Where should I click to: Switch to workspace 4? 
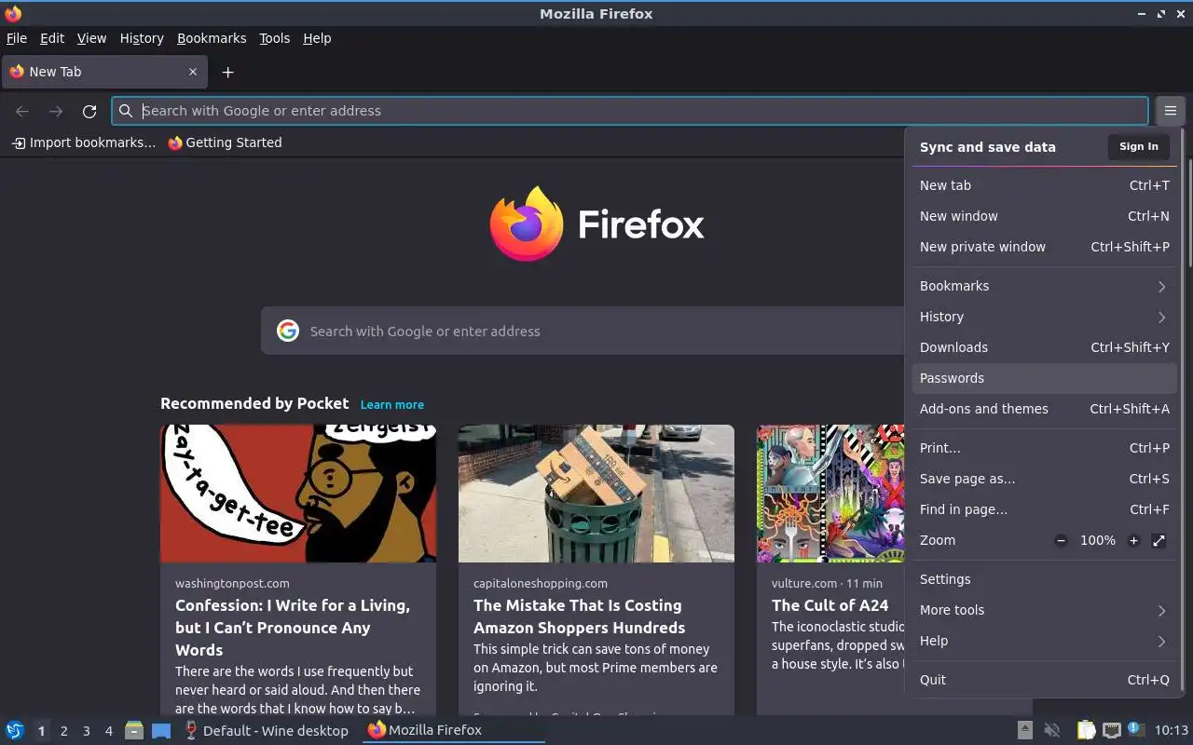(x=109, y=731)
